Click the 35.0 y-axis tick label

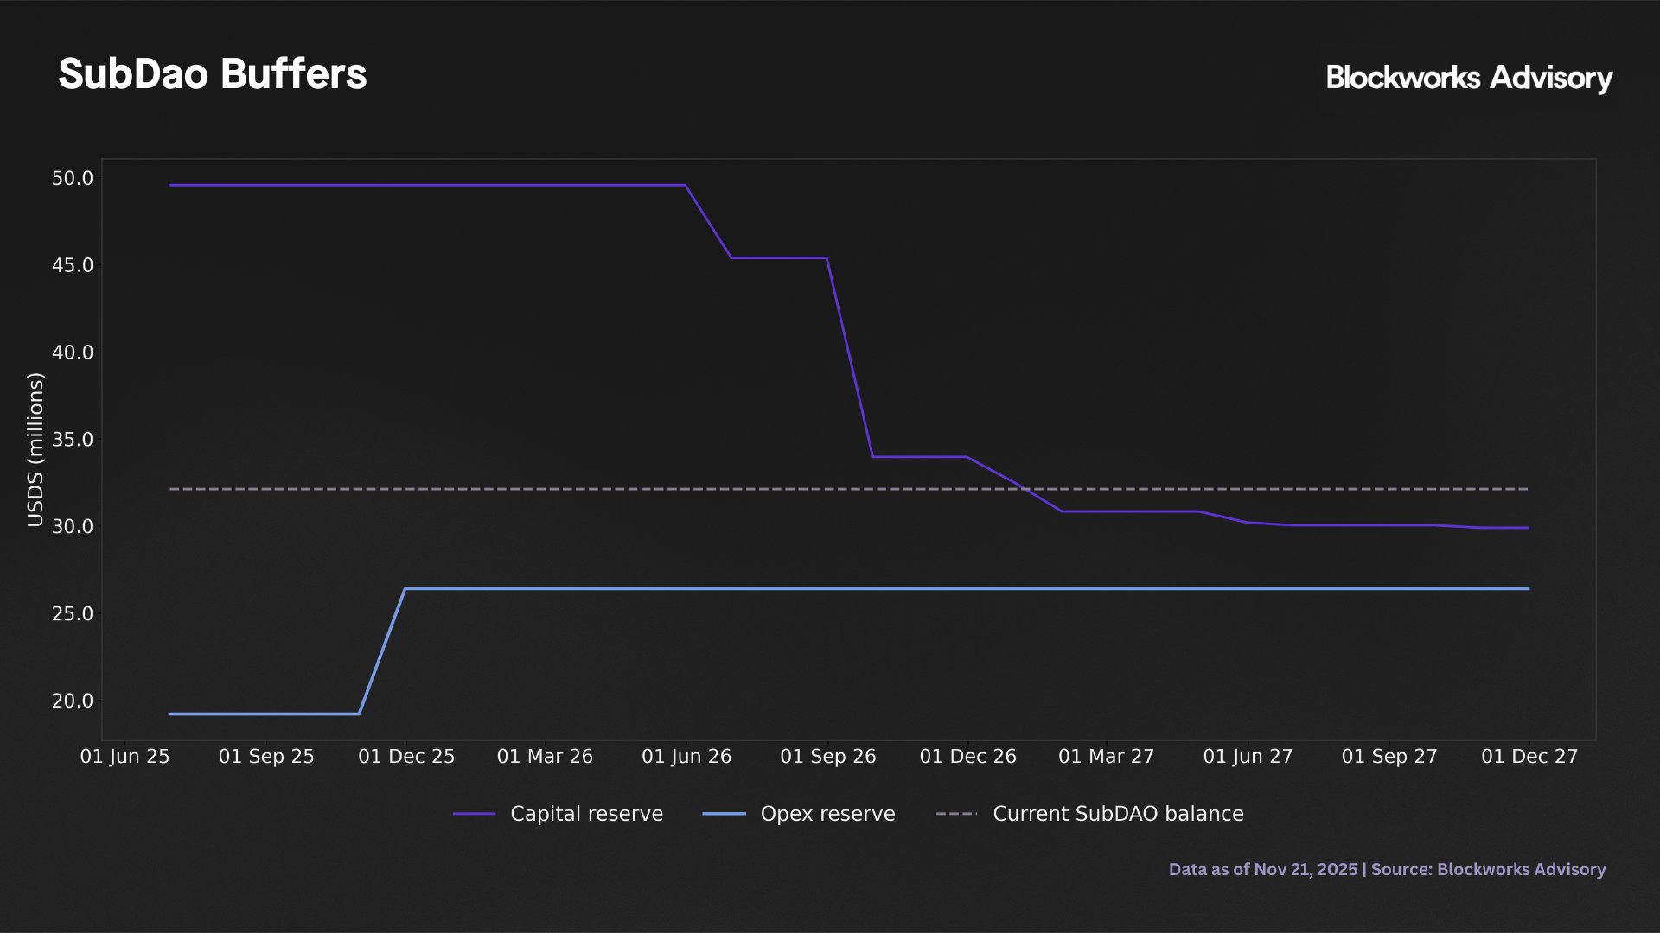click(73, 440)
